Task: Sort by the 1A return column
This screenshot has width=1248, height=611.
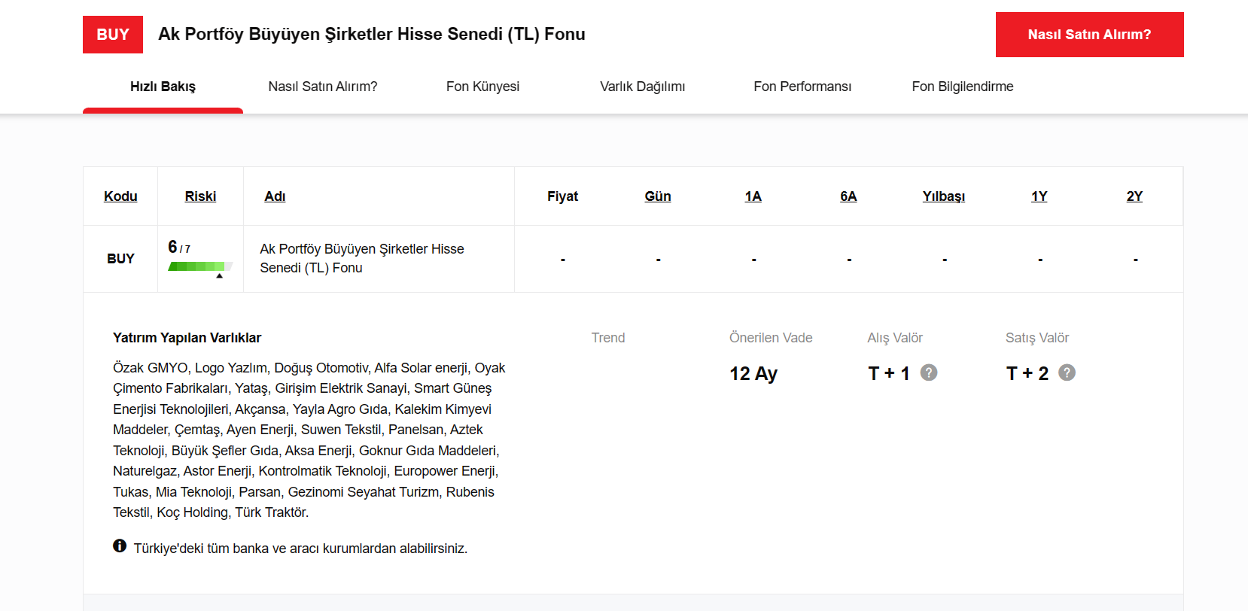Action: click(753, 196)
